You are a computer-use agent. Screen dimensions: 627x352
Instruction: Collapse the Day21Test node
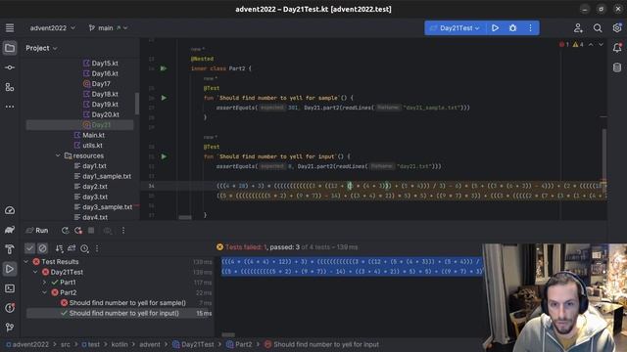coord(35,272)
